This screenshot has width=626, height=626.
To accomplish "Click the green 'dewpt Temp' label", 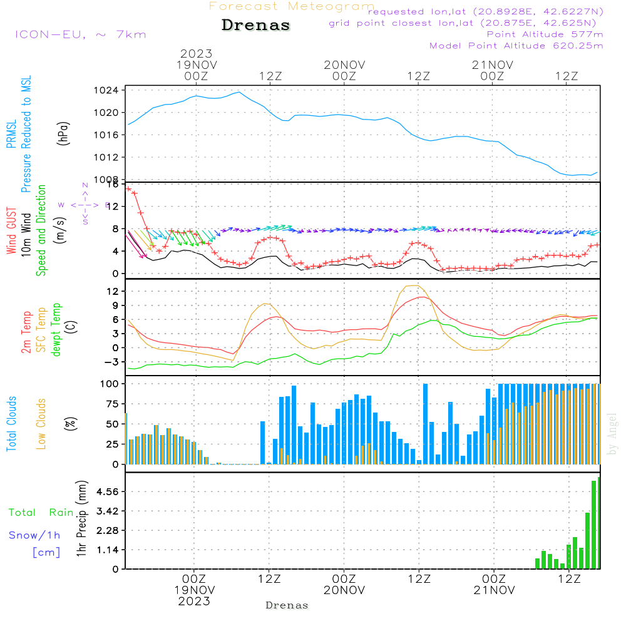I will pos(56,329).
